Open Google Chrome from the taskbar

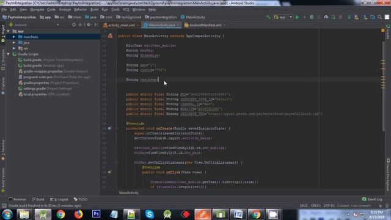click(x=60, y=215)
